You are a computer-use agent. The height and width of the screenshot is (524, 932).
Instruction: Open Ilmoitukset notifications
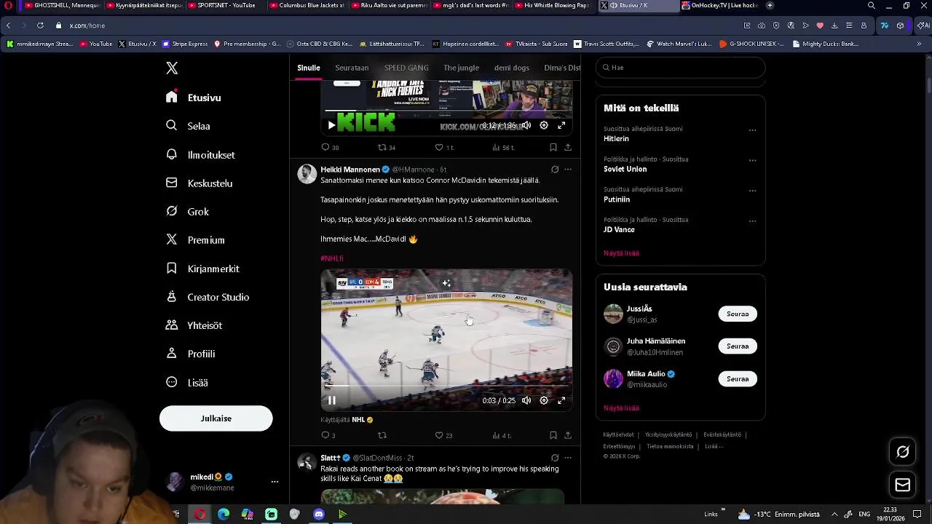pyautogui.click(x=200, y=154)
